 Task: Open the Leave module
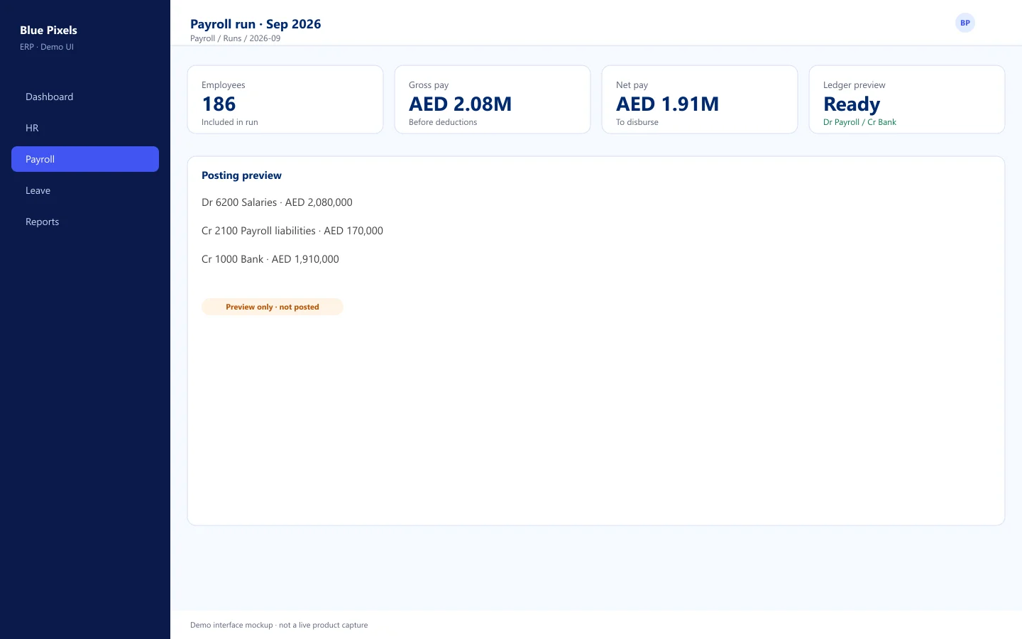pyautogui.click(x=85, y=190)
